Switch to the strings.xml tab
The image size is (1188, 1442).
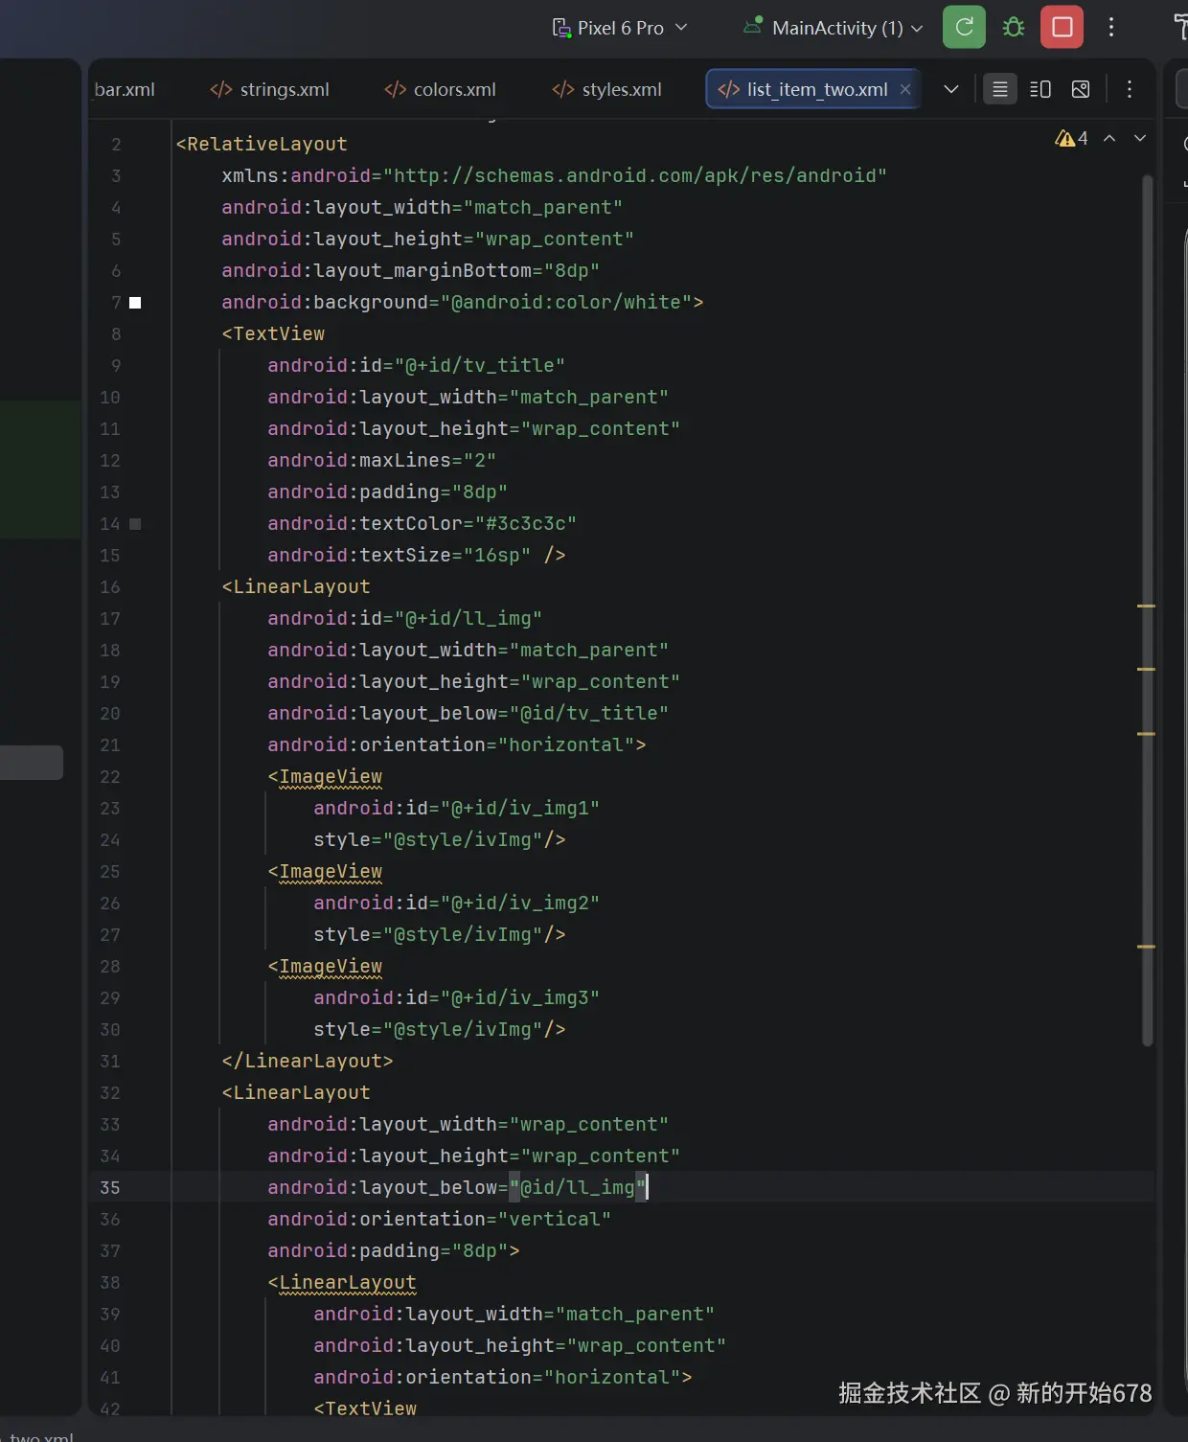click(x=269, y=89)
